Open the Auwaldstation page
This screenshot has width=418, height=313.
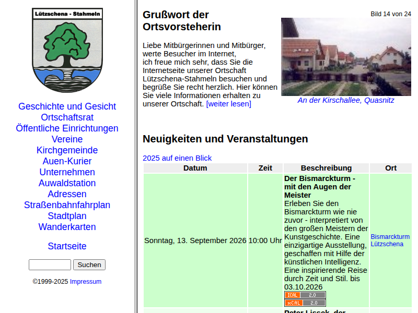coord(67,183)
